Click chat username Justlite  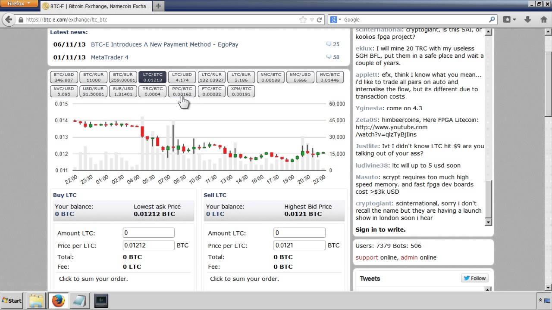[x=367, y=146]
